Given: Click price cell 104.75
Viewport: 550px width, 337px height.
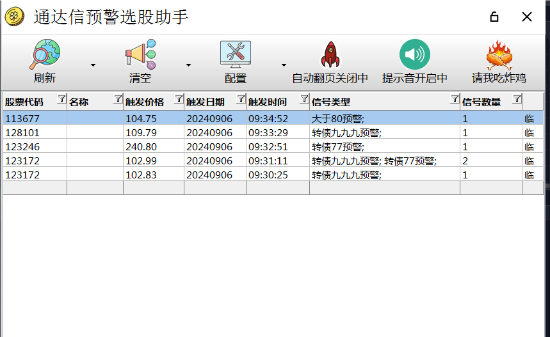Looking at the screenshot, I should tap(154, 118).
